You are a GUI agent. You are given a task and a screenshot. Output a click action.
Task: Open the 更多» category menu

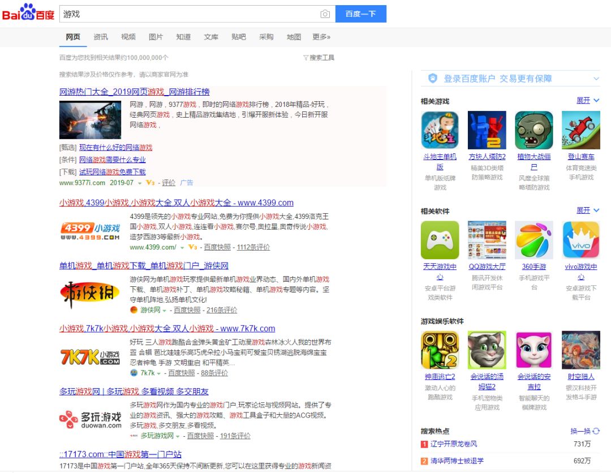coord(321,37)
